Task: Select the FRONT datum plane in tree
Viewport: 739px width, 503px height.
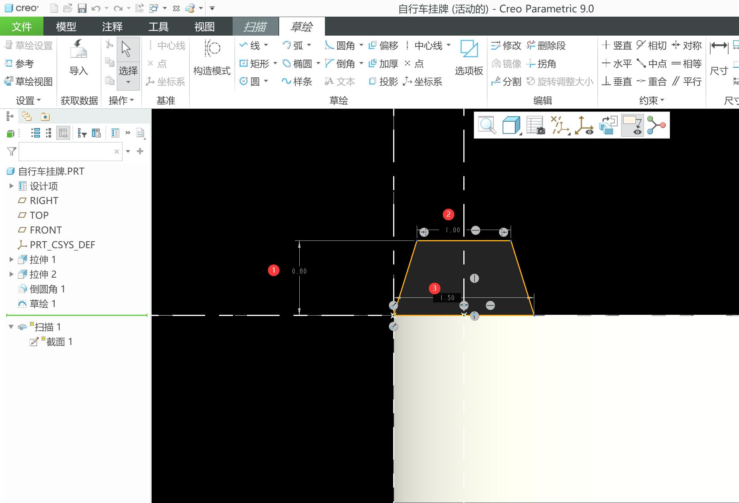Action: pyautogui.click(x=40, y=230)
